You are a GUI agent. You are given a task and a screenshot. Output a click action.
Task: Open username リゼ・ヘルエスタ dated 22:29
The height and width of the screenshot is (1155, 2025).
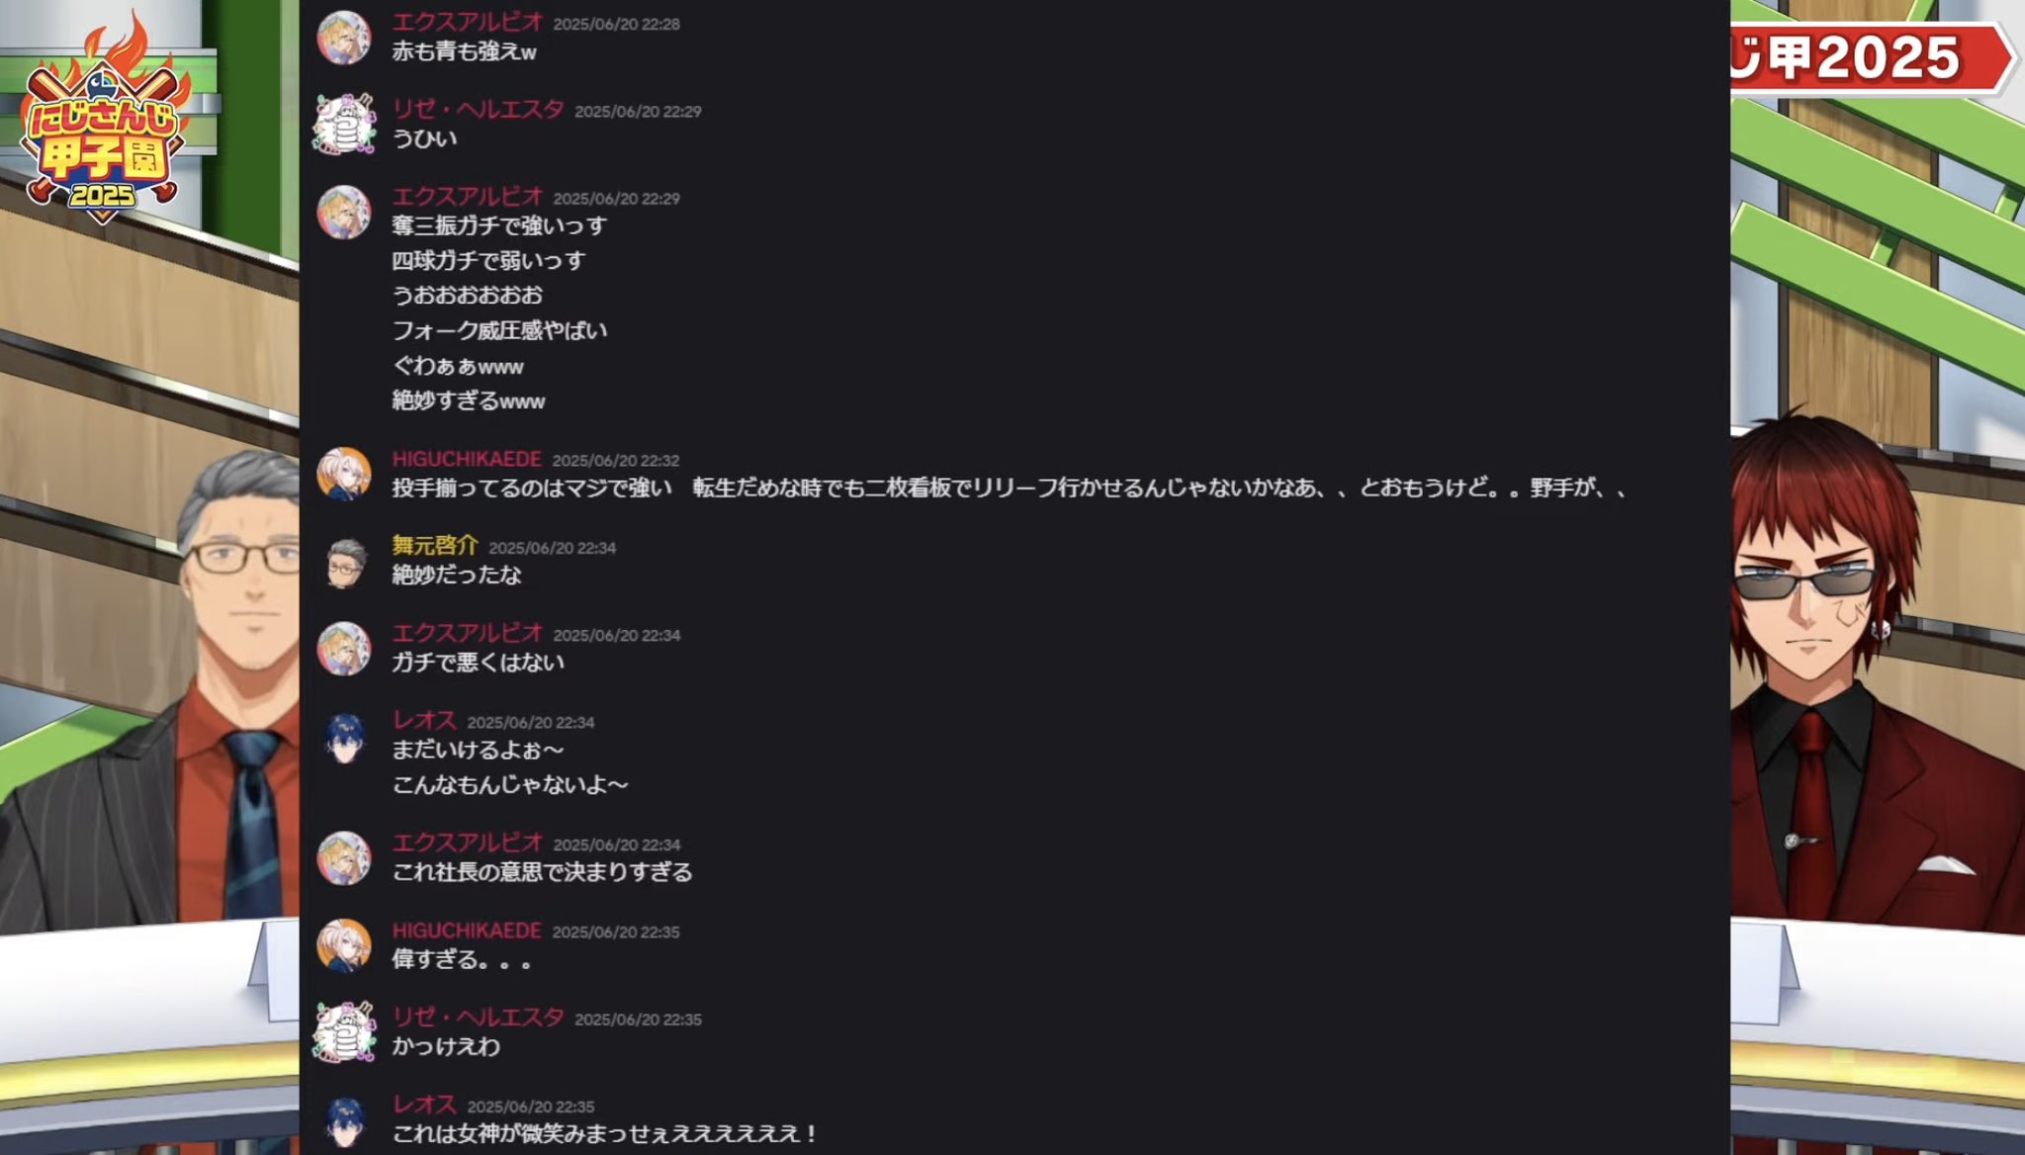478,109
